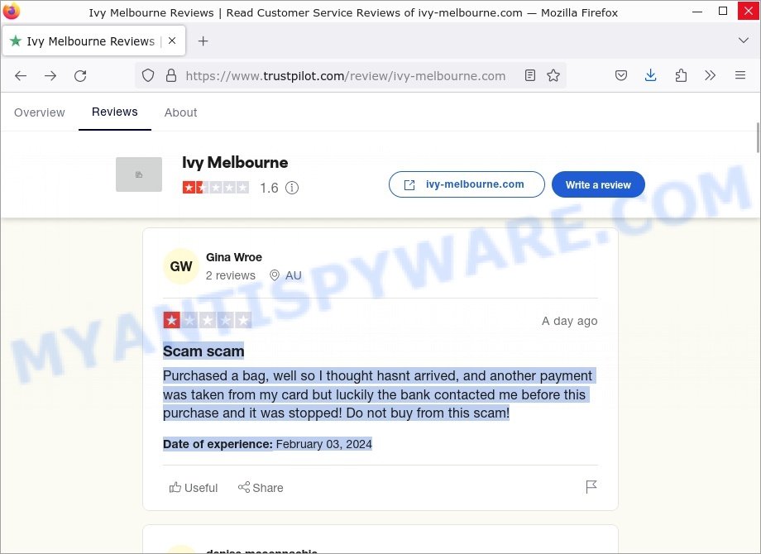Image resolution: width=761 pixels, height=554 pixels.
Task: Open the Extensions puzzle icon
Action: [x=681, y=76]
